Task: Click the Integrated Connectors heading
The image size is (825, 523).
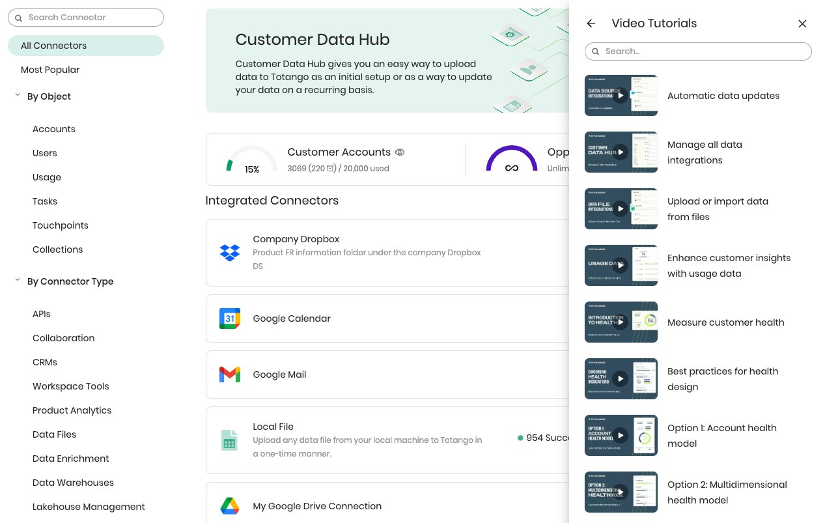Action: click(272, 201)
